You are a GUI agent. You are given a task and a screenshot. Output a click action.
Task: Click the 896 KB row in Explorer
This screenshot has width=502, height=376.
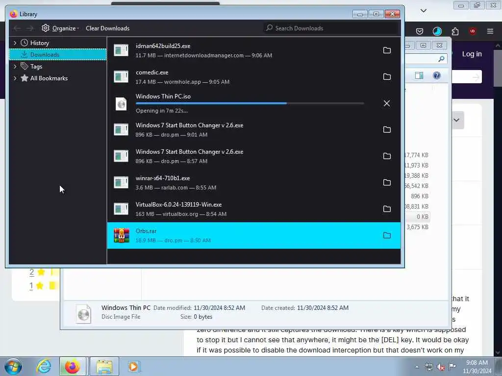pos(420,196)
